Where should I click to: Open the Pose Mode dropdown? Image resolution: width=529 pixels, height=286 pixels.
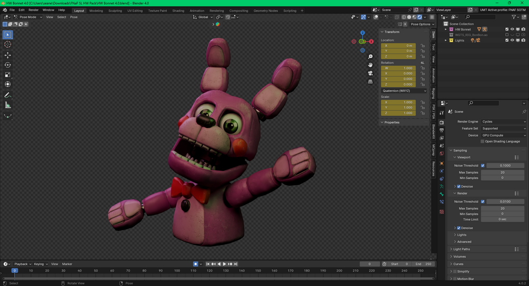click(28, 17)
